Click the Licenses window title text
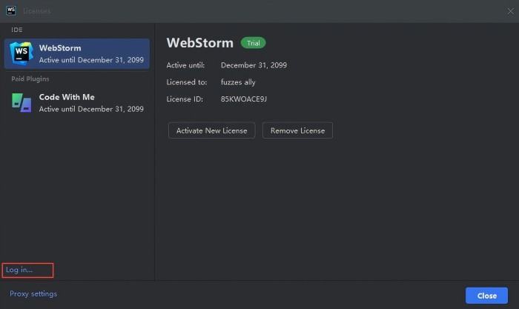The height and width of the screenshot is (309, 519). [x=37, y=11]
